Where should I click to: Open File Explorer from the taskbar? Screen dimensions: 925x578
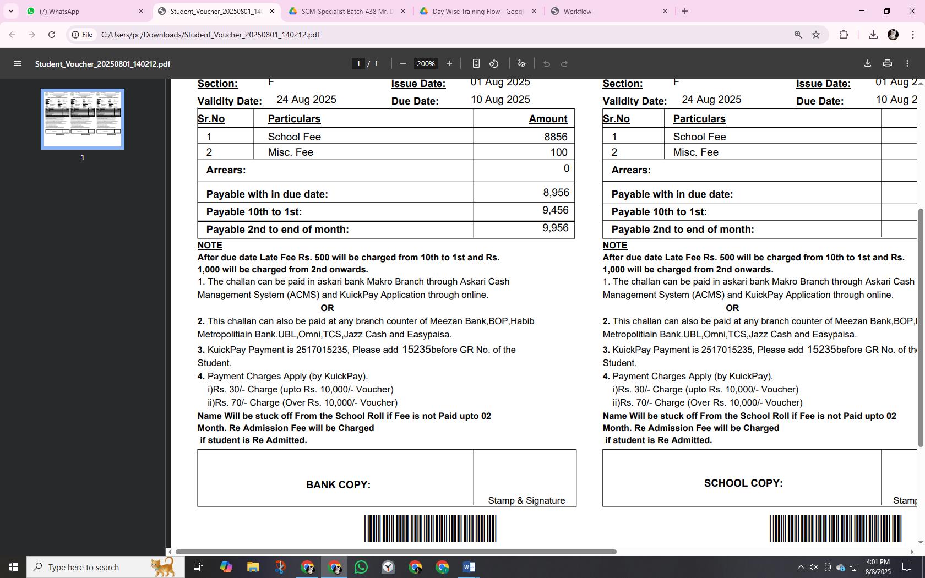253,567
